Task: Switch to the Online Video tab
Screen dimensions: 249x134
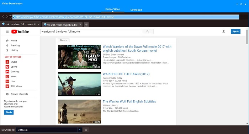Action: click(x=113, y=9)
